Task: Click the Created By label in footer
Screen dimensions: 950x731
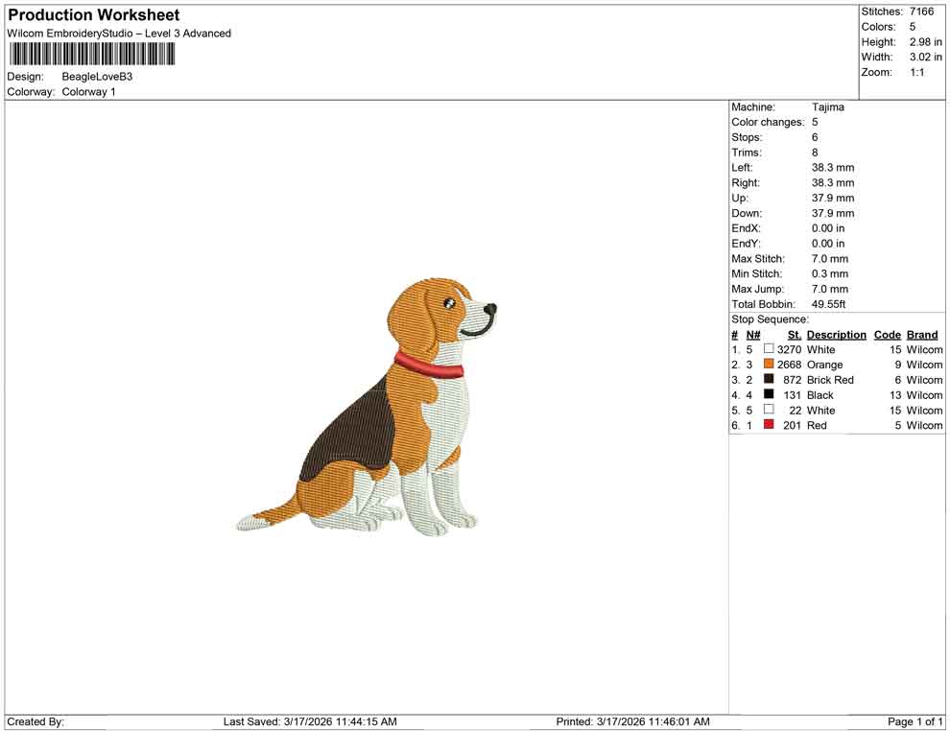Action: click(36, 721)
